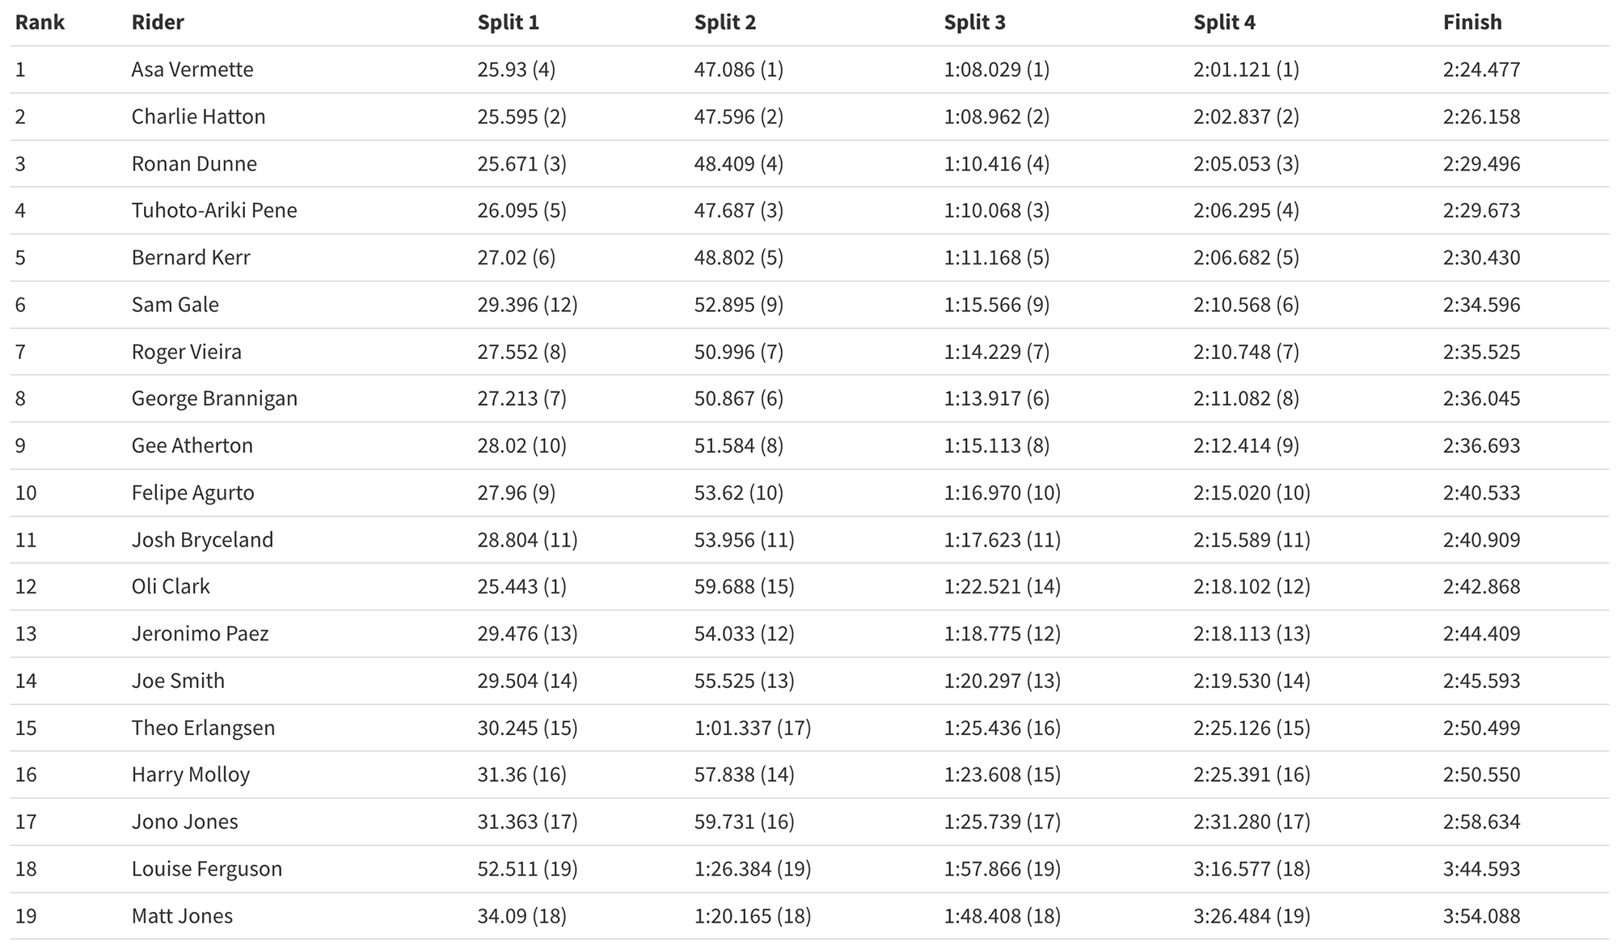1617x946 pixels.
Task: Select Gee Atherton's rider name
Action: [x=192, y=446]
